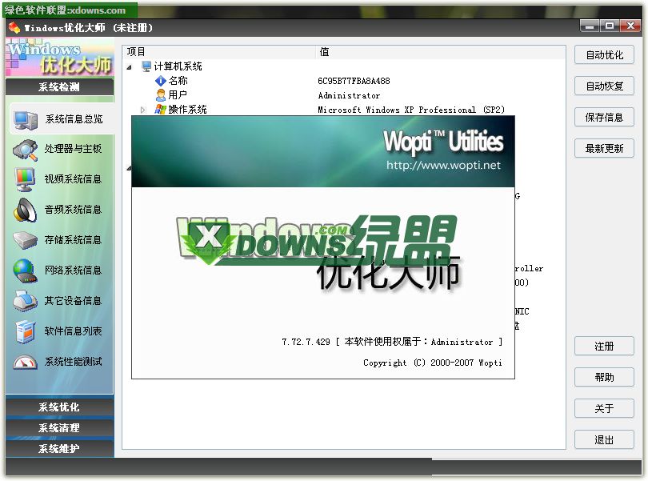This screenshot has height=481, width=648.
Task: Click the 网络系统信息 label
Action: 73,271
